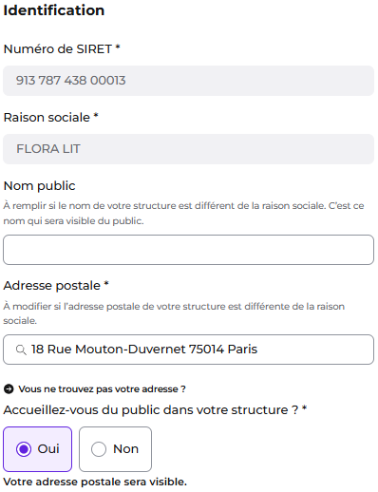Focus the empty Nom public input field
The width and height of the screenshot is (378, 492).
(188, 250)
